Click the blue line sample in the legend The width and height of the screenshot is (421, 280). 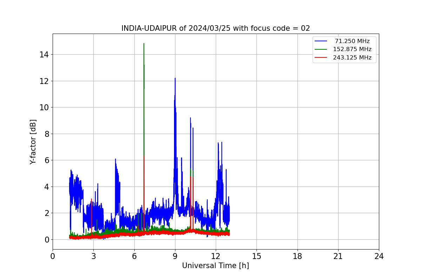click(x=321, y=41)
